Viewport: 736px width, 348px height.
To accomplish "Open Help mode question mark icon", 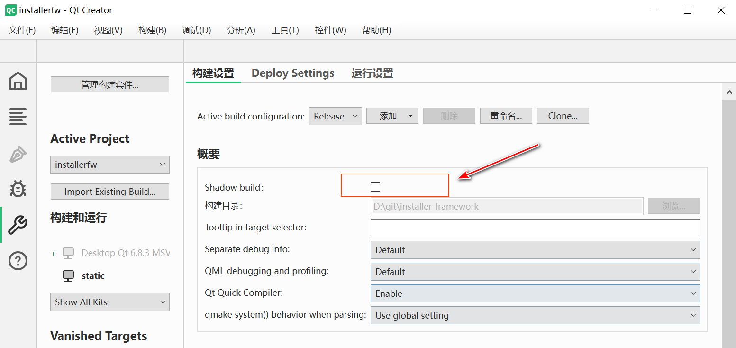I will pyautogui.click(x=18, y=261).
